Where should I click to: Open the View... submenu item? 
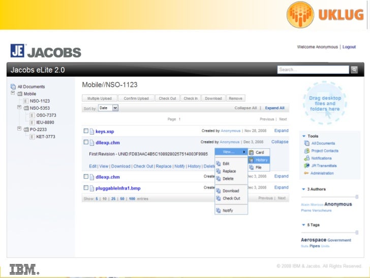(x=231, y=152)
